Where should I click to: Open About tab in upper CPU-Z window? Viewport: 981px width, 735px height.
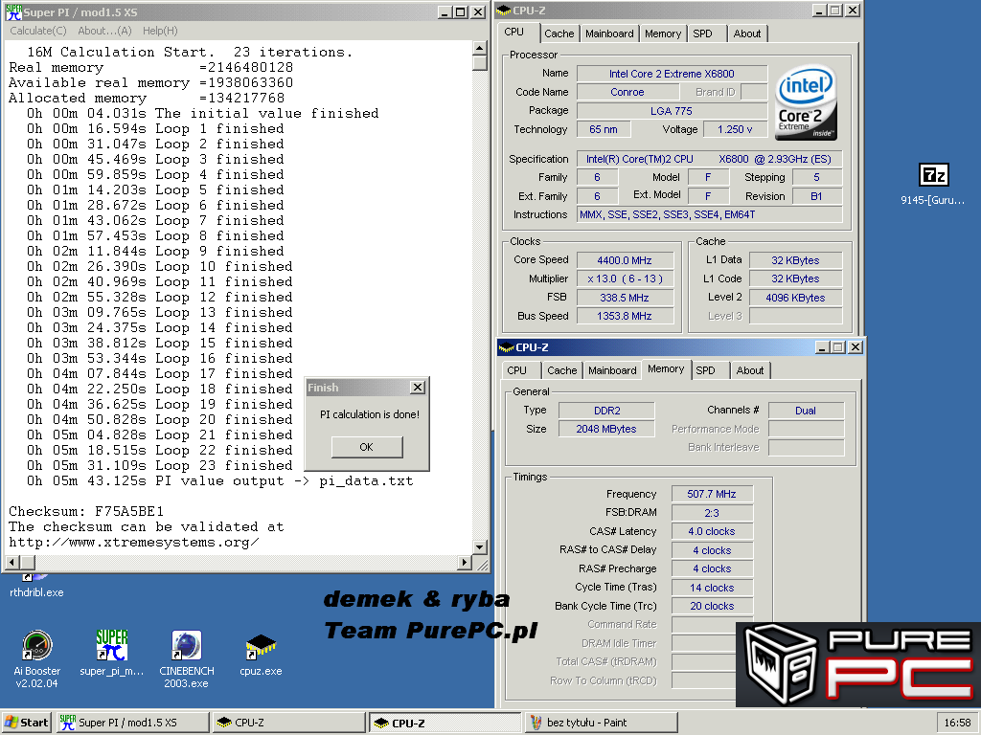point(747,33)
